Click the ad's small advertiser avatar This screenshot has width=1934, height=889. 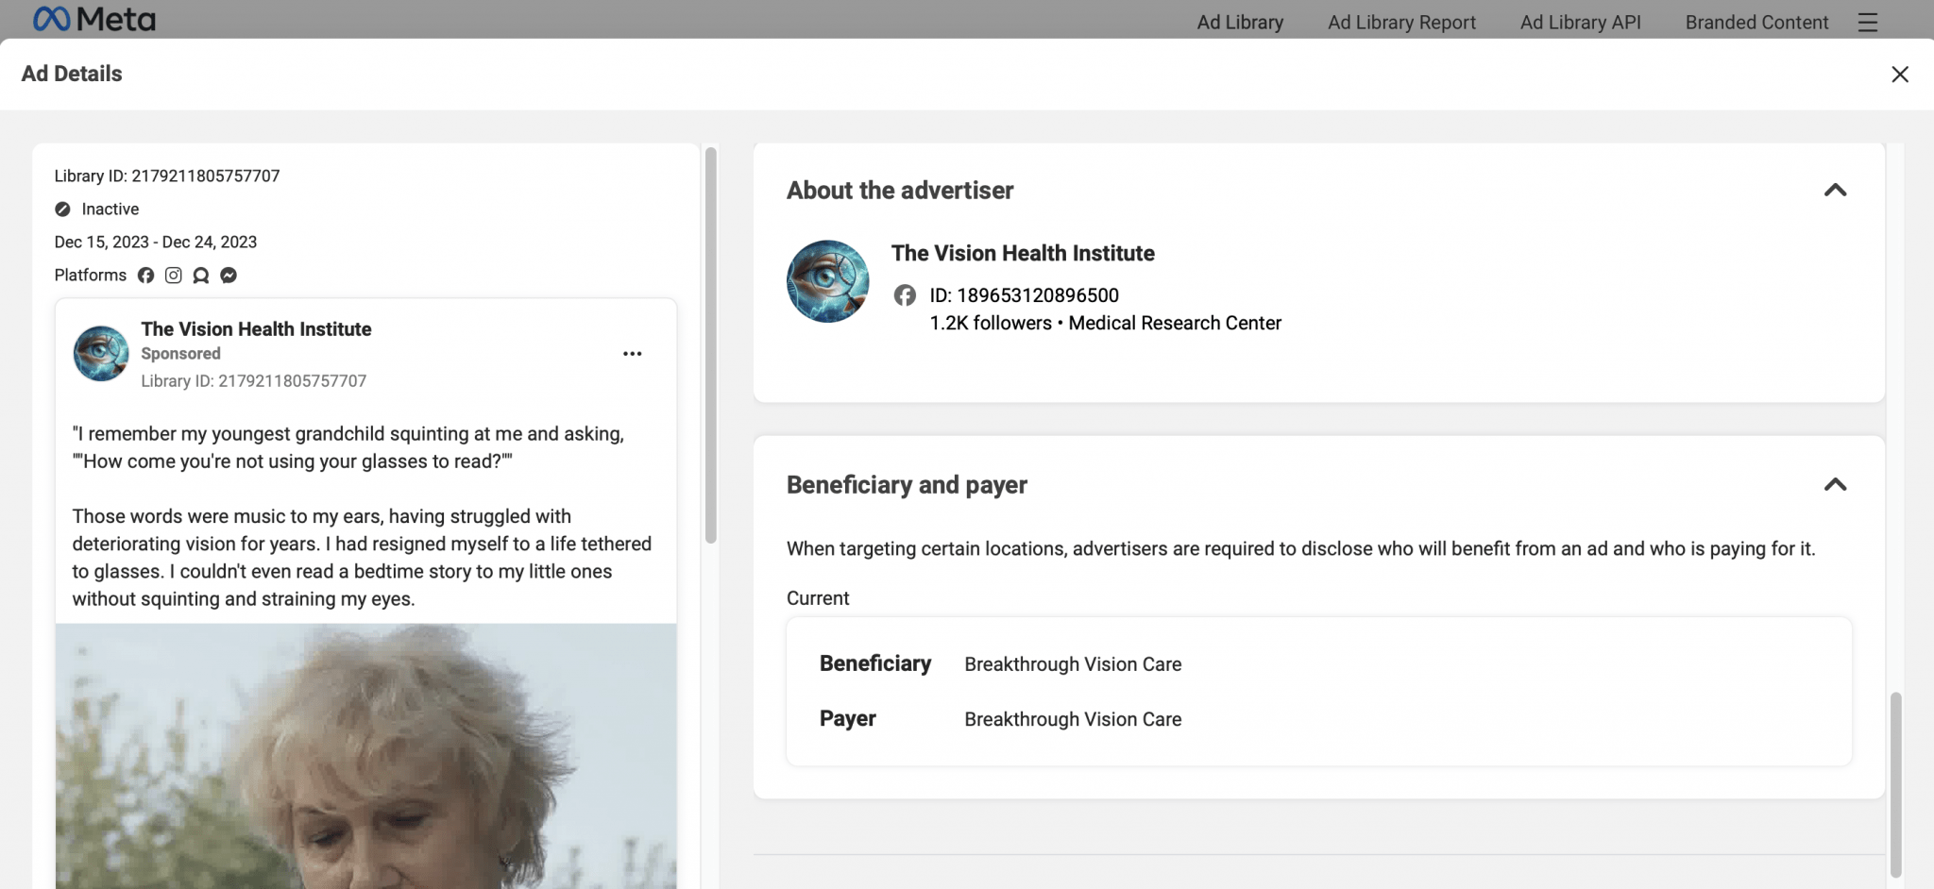[101, 354]
